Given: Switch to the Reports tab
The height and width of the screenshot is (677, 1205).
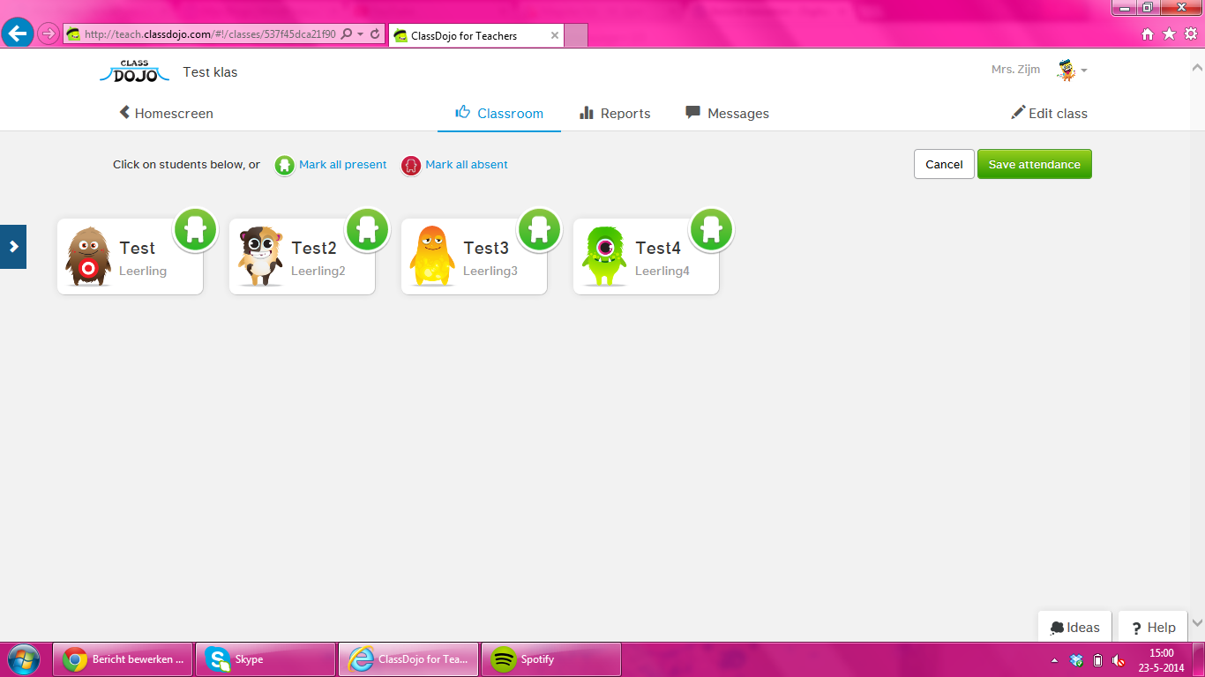Looking at the screenshot, I should click(x=615, y=114).
